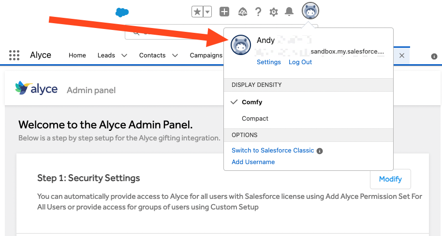The width and height of the screenshot is (442, 236).
Task: View notifications bell
Action: (289, 12)
